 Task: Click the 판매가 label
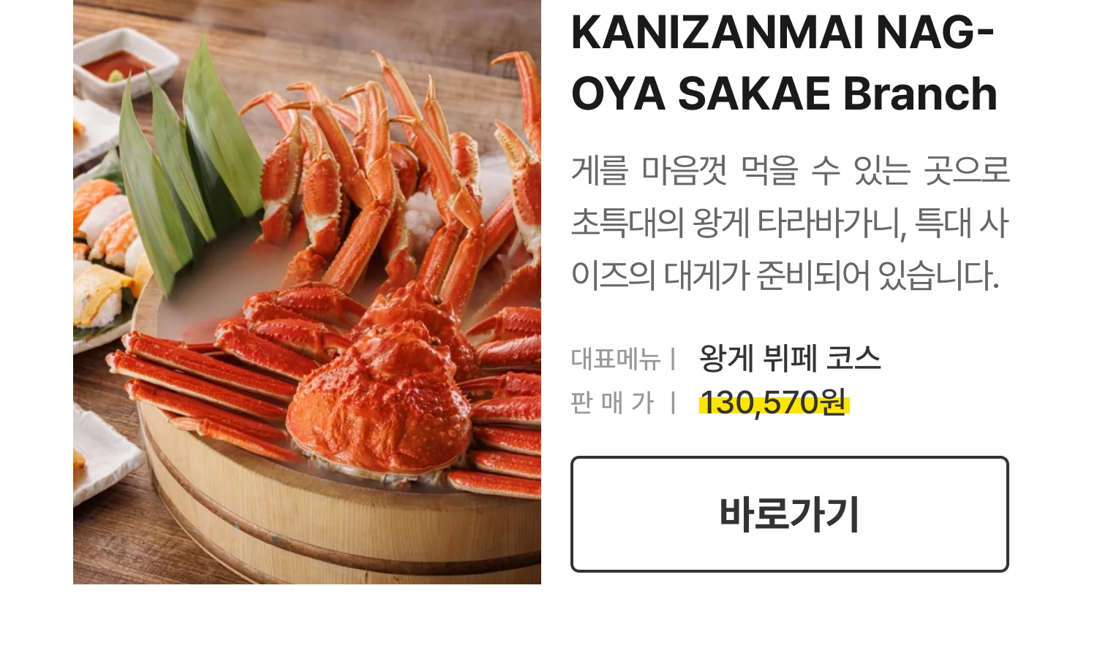tap(612, 402)
